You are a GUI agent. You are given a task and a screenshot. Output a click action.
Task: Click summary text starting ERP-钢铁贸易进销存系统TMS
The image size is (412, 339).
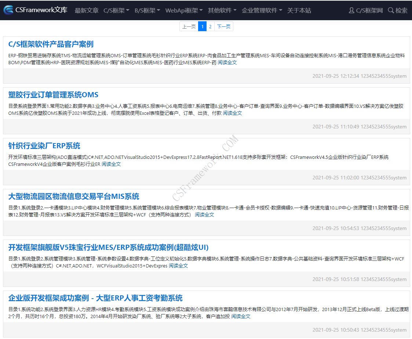207,59
